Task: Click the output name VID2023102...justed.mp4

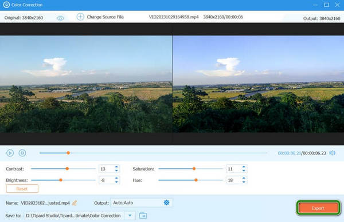Action: tap(45, 203)
